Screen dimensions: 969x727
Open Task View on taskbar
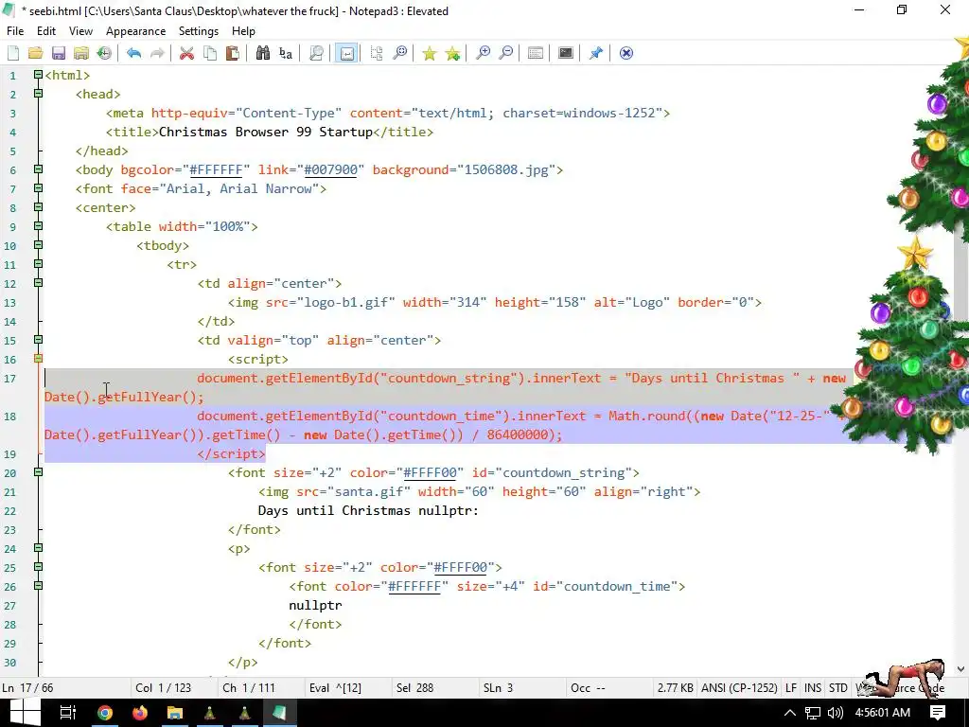point(68,713)
